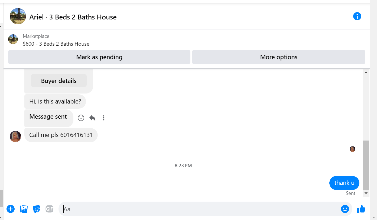The image size is (377, 220).
Task: Click the plus icon for more actions
Action: pos(11,209)
